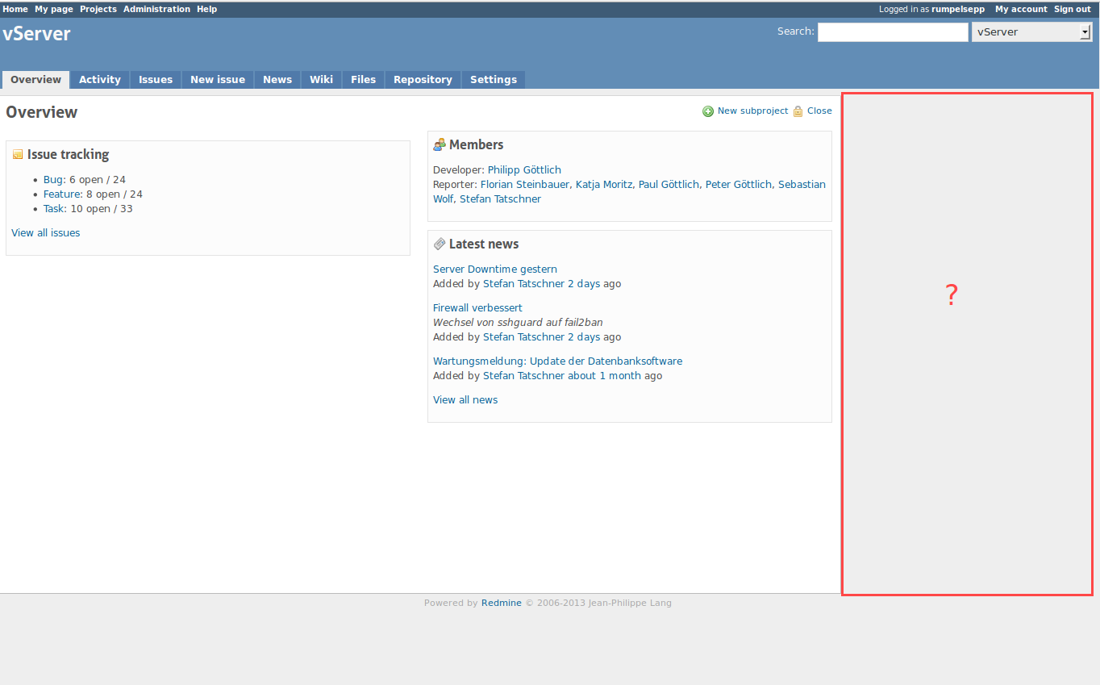Click 2 days link under Firewall verbessert

(584, 337)
